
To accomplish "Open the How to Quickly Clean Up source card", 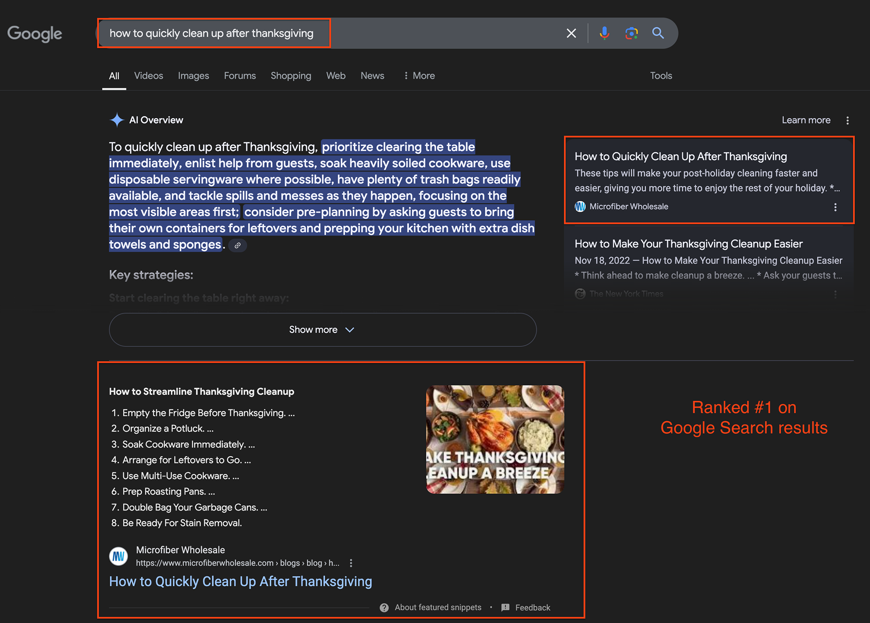I will 709,180.
